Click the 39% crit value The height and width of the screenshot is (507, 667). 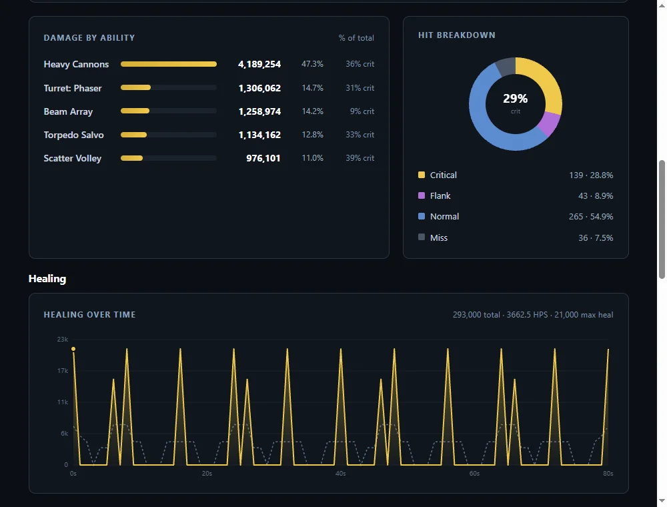(x=360, y=158)
